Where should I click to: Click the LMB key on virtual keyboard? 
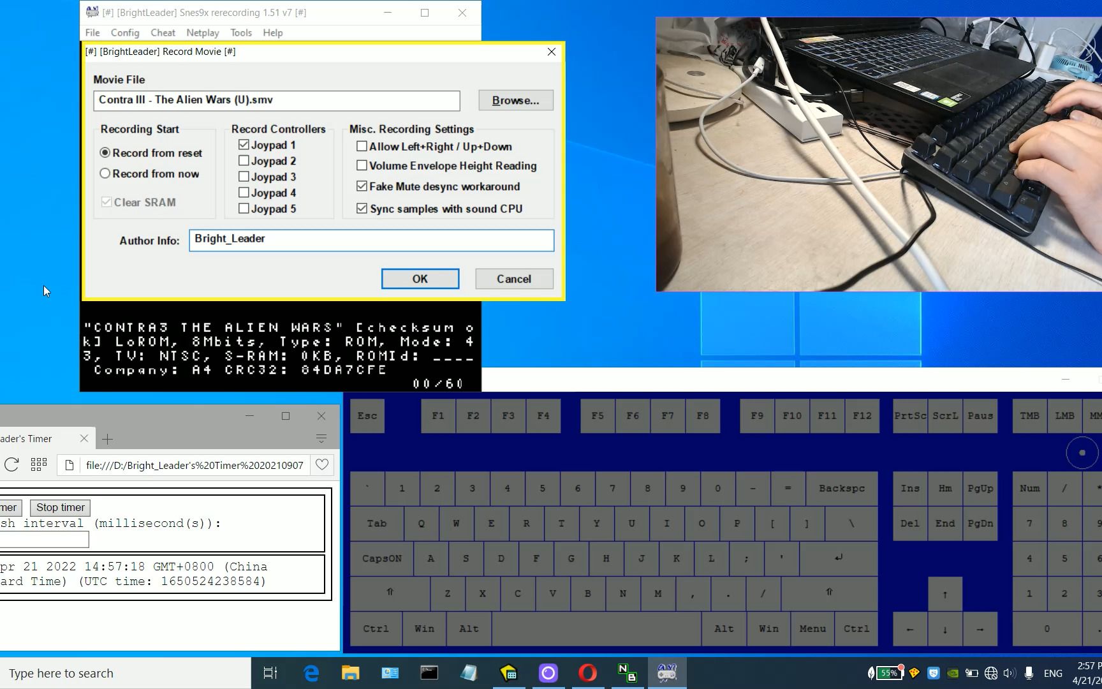tap(1064, 416)
